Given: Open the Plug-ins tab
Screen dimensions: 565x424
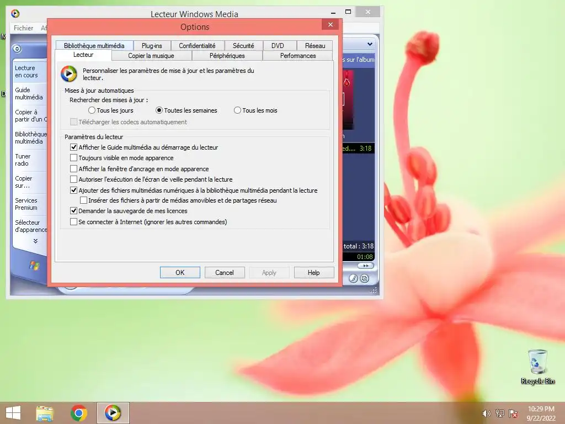Looking at the screenshot, I should pos(152,46).
